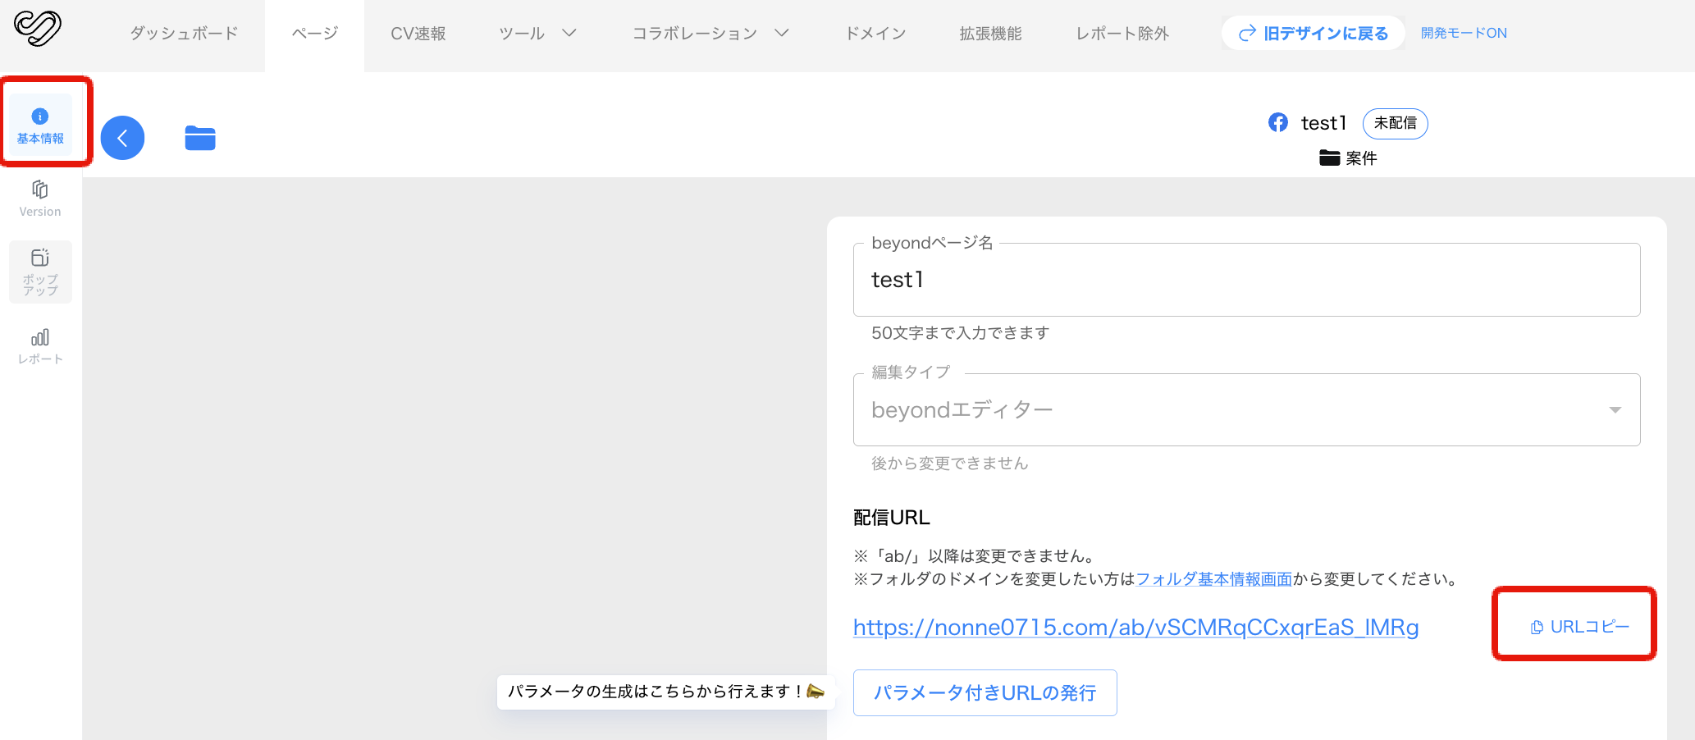Open the 編集タイプ beyondエディター dropdown

coord(1246,410)
